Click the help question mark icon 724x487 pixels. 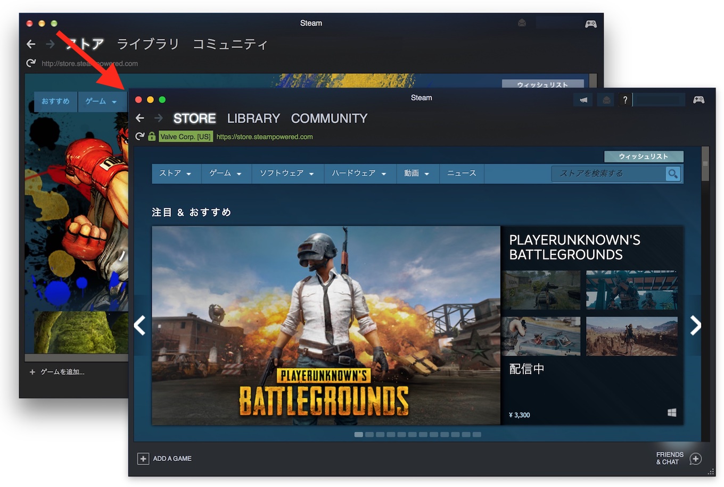pyautogui.click(x=625, y=100)
